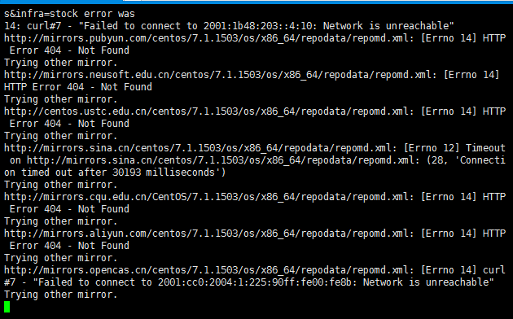Open the mirrors.sina.cn URL before Errno 12
This screenshot has height=319, width=513.
pos(198,148)
